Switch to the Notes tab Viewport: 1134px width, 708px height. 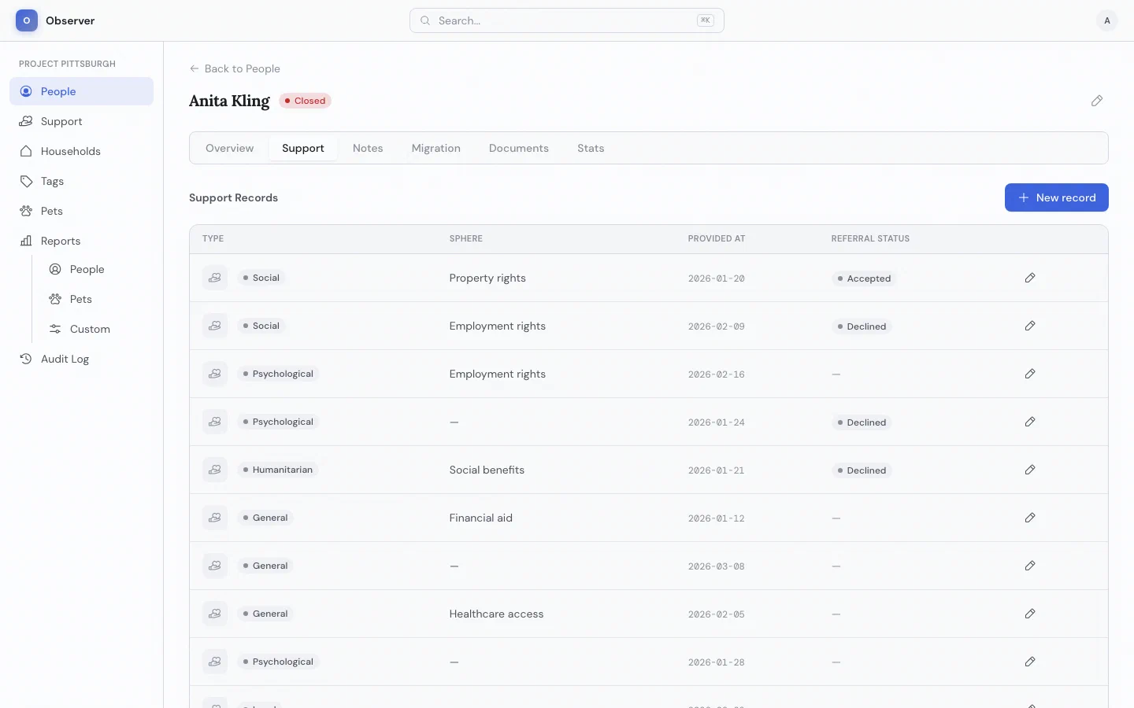coord(368,148)
